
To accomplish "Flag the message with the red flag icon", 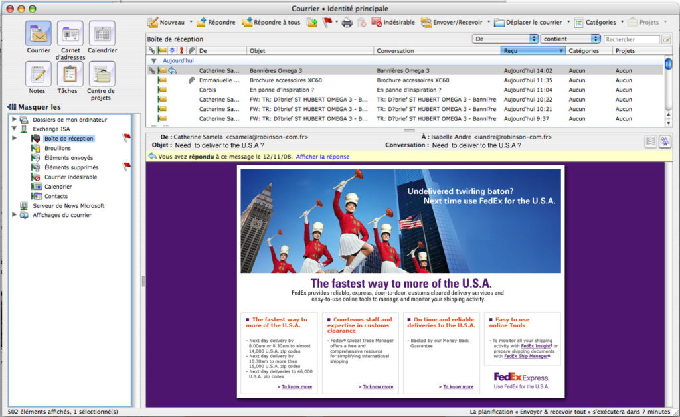I will [x=327, y=22].
